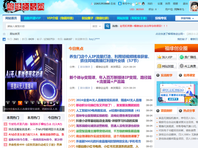Image resolution: width=198 pixels, height=148 pixels.
Task: Select slide number 7 on the banner
Action: point(45,103)
